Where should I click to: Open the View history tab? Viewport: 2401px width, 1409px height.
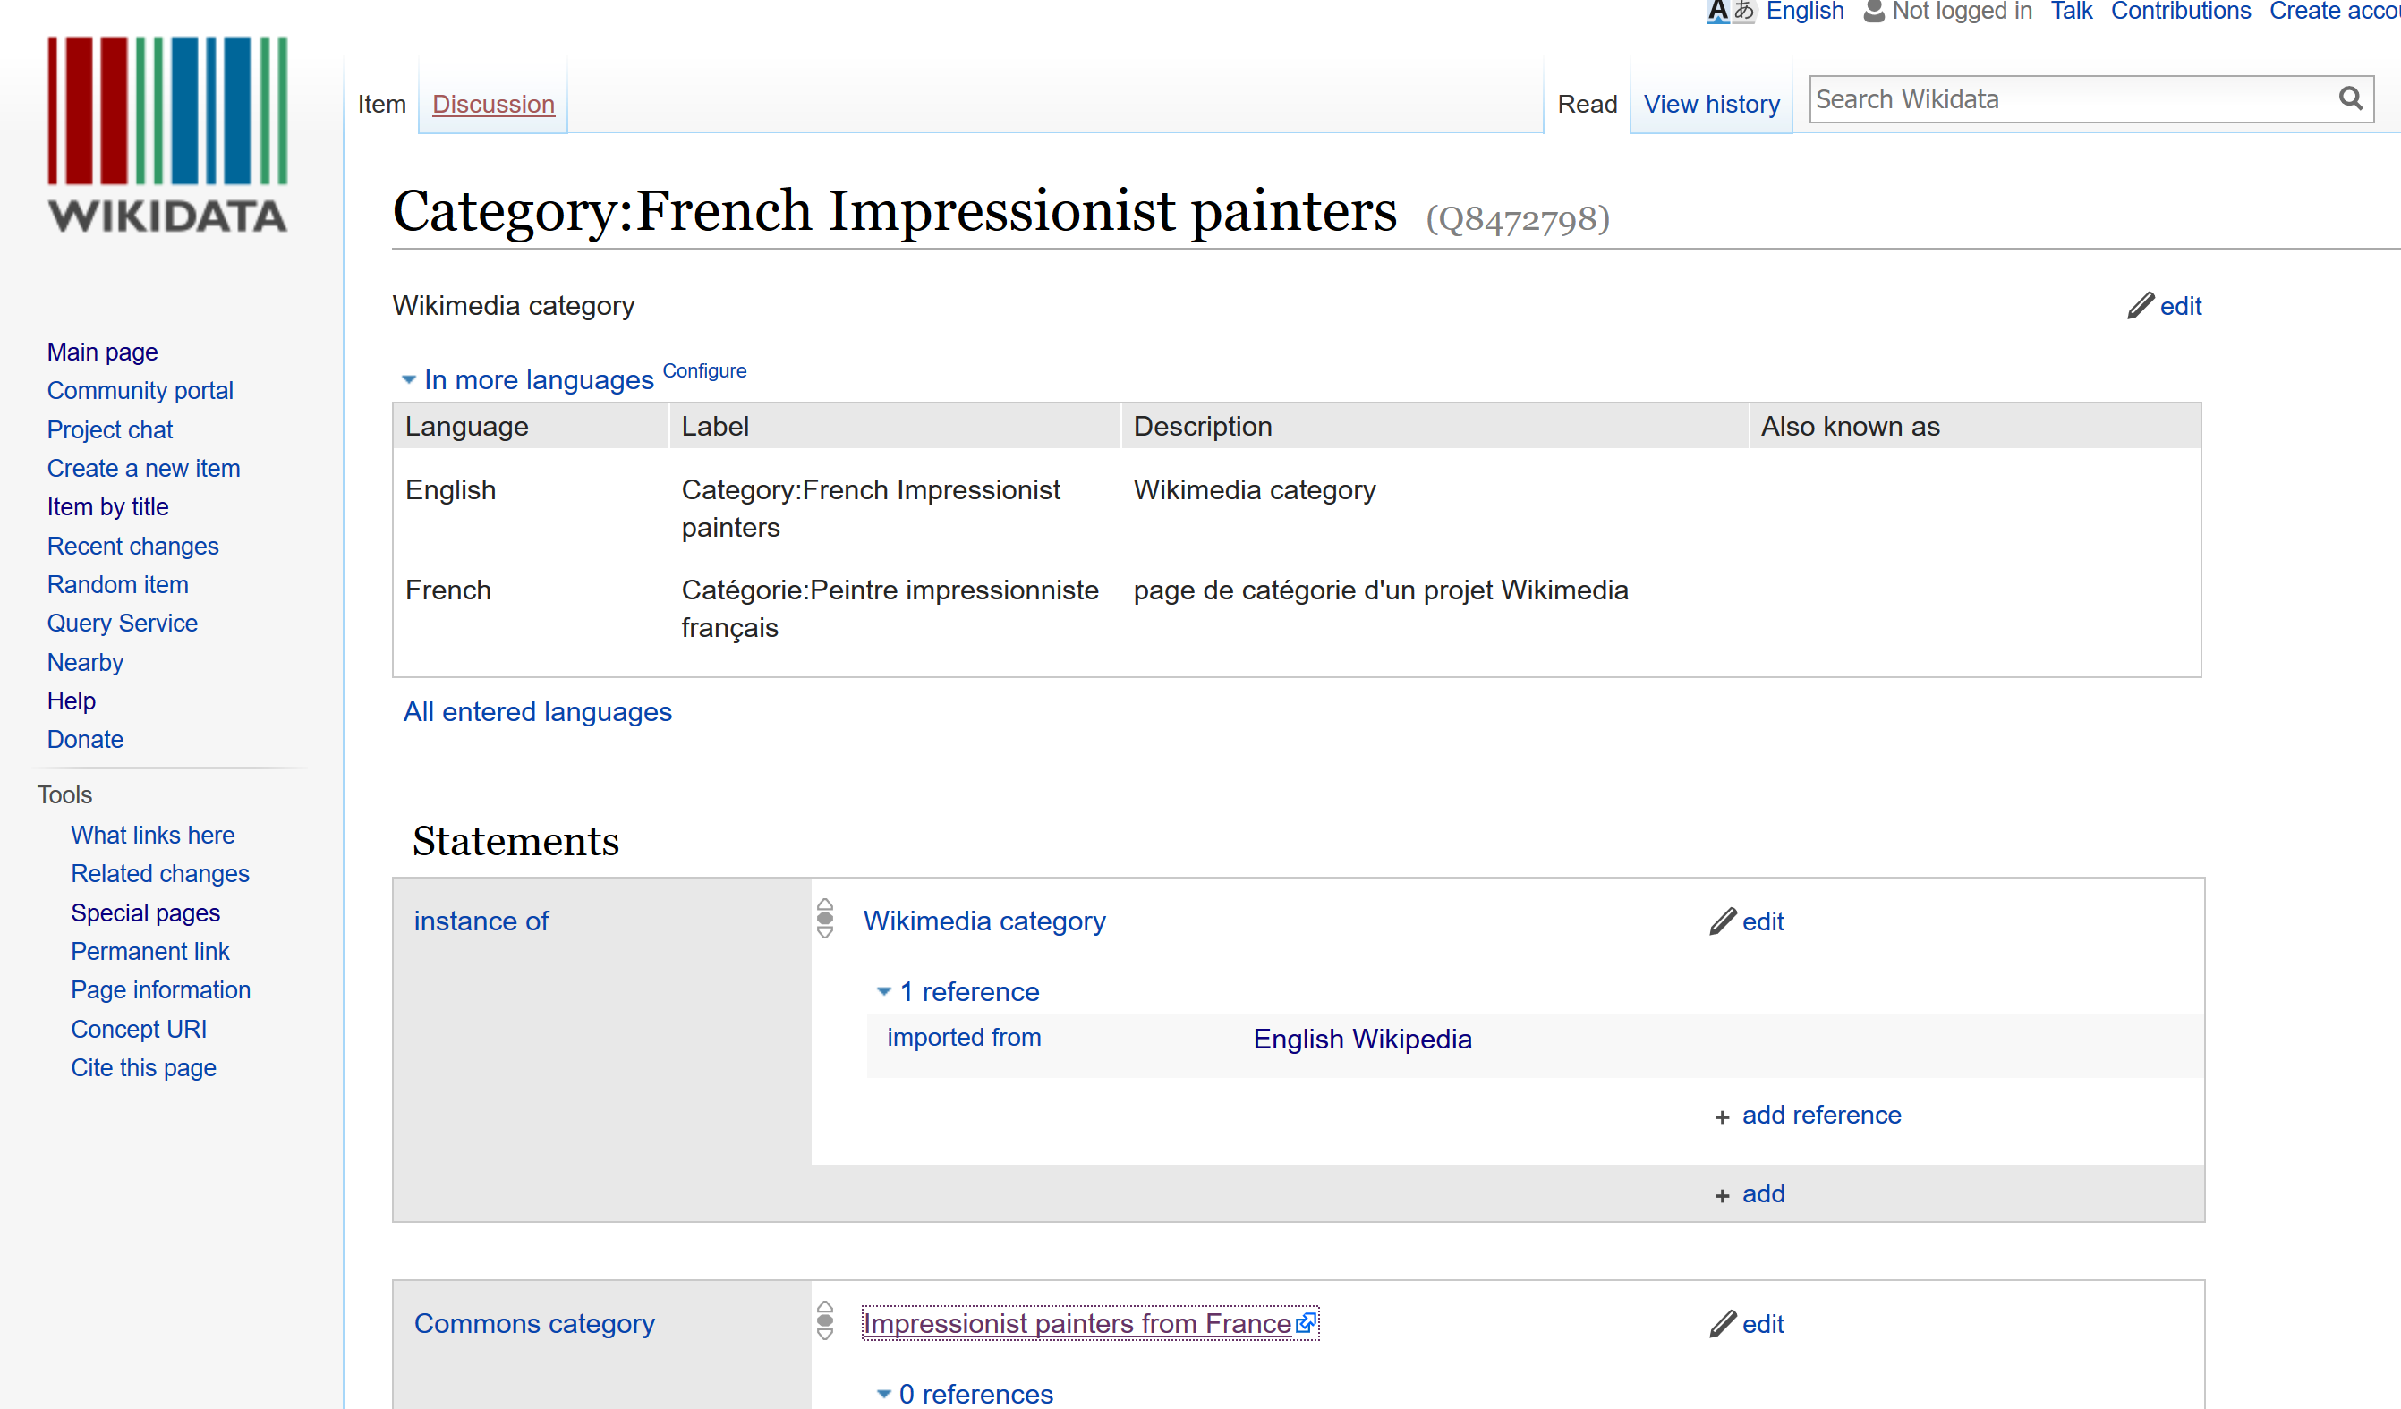(1711, 104)
